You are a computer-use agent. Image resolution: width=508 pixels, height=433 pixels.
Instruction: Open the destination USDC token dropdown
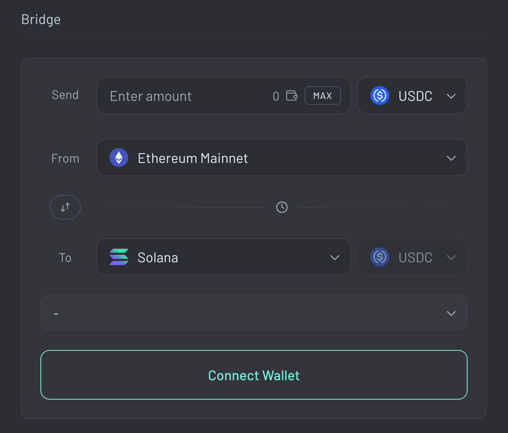pos(412,257)
